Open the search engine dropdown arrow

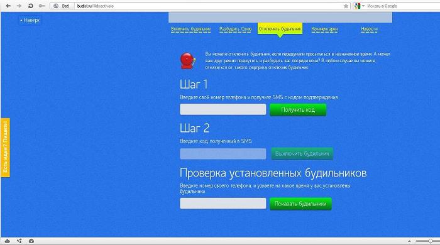pyautogui.click(x=363, y=6)
